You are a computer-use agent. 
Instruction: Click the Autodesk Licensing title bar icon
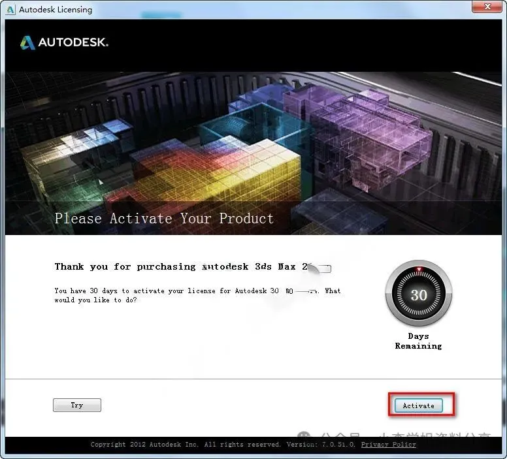(10, 10)
